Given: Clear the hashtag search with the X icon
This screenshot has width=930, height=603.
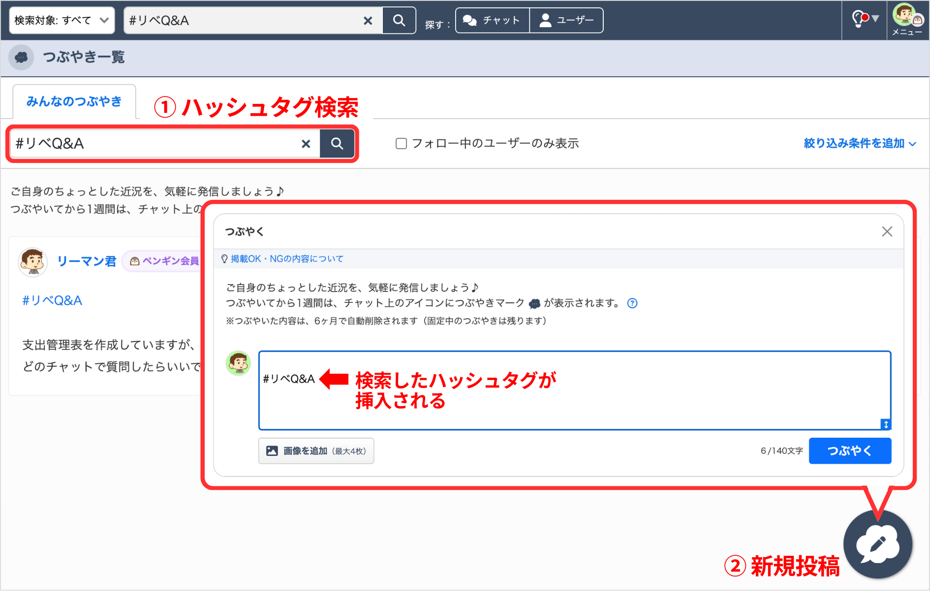Looking at the screenshot, I should coord(306,144).
